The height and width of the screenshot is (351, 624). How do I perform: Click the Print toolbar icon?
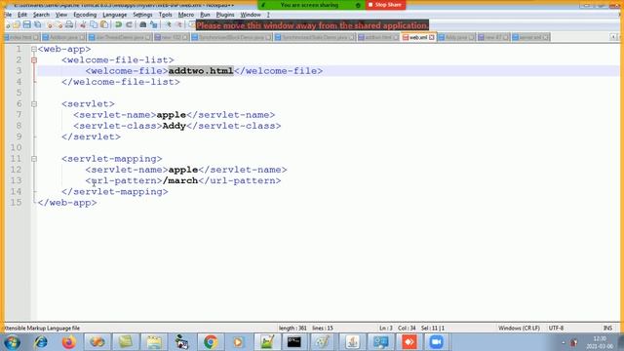pyautogui.click(x=69, y=24)
